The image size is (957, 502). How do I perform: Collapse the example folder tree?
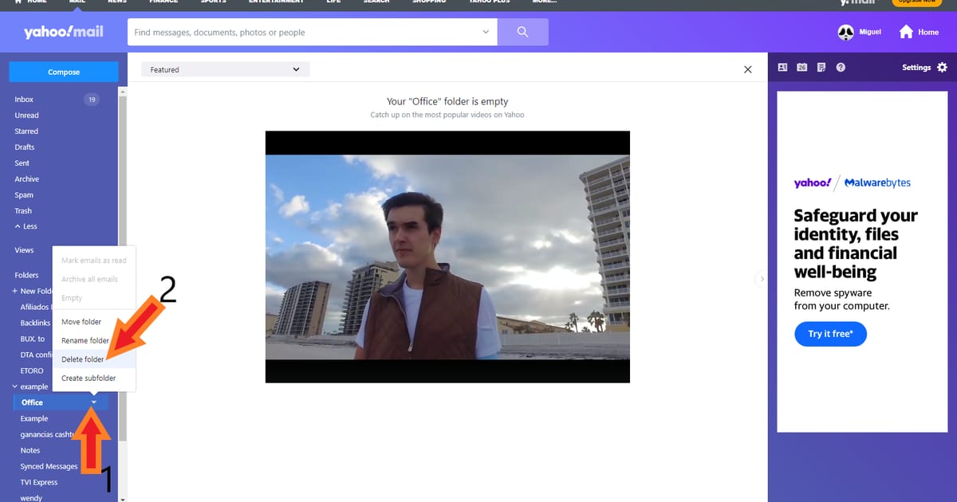pos(15,386)
